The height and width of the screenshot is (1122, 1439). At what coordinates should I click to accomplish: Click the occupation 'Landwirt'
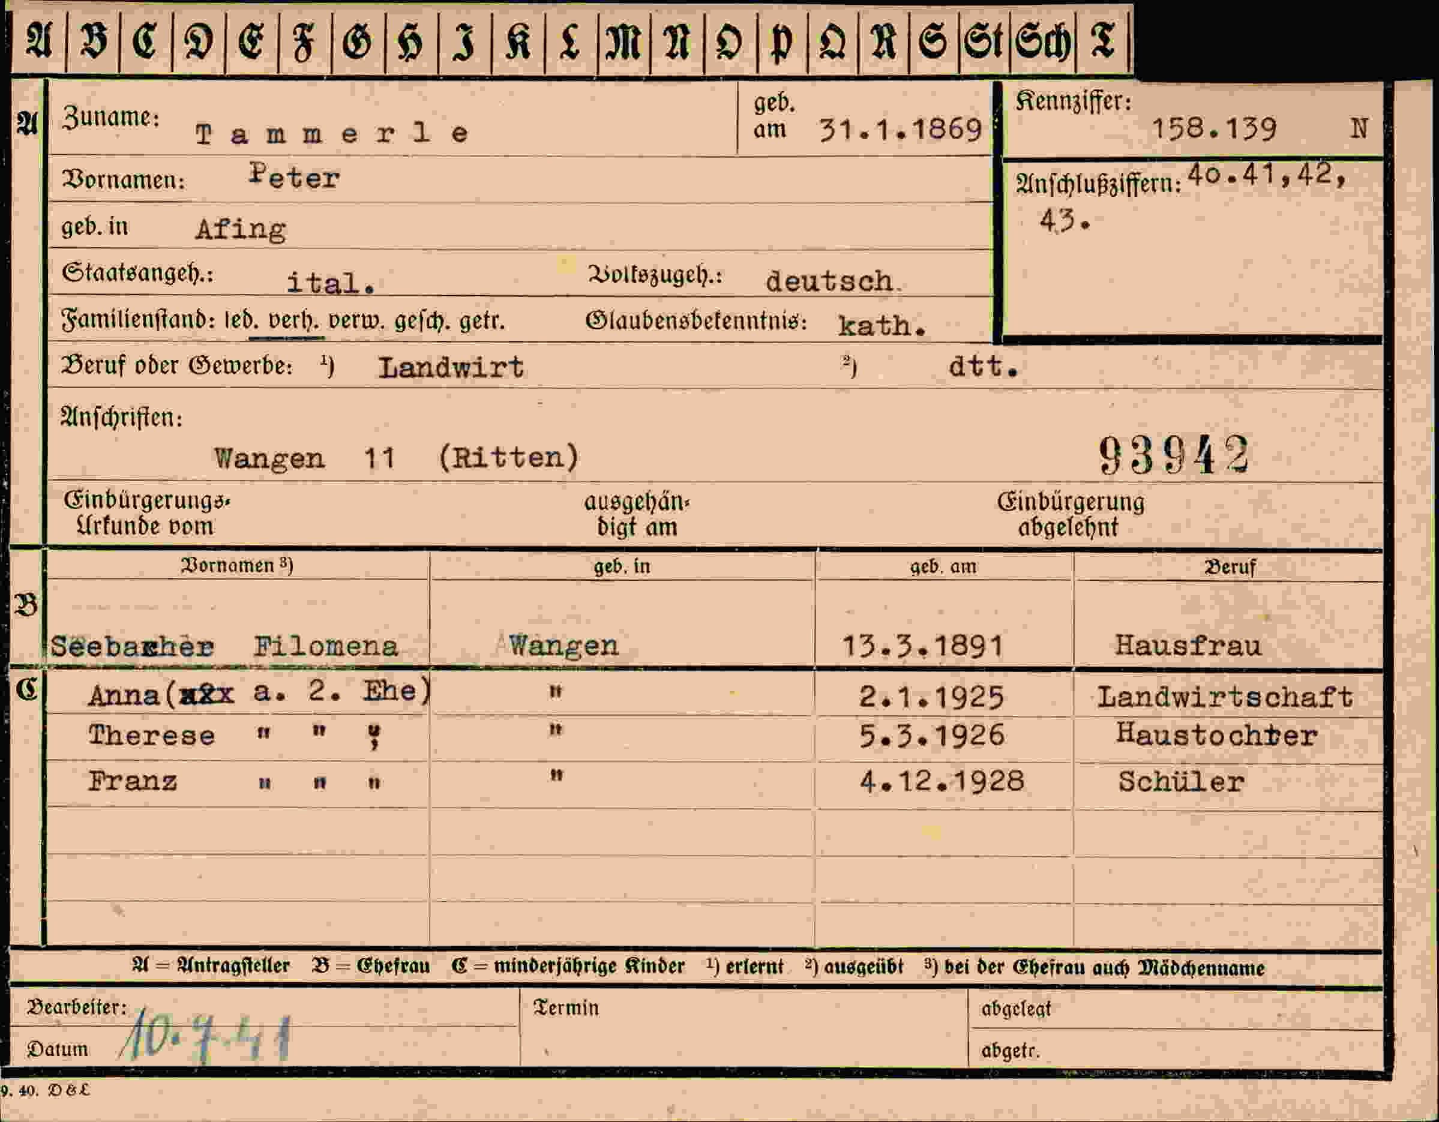(x=451, y=368)
